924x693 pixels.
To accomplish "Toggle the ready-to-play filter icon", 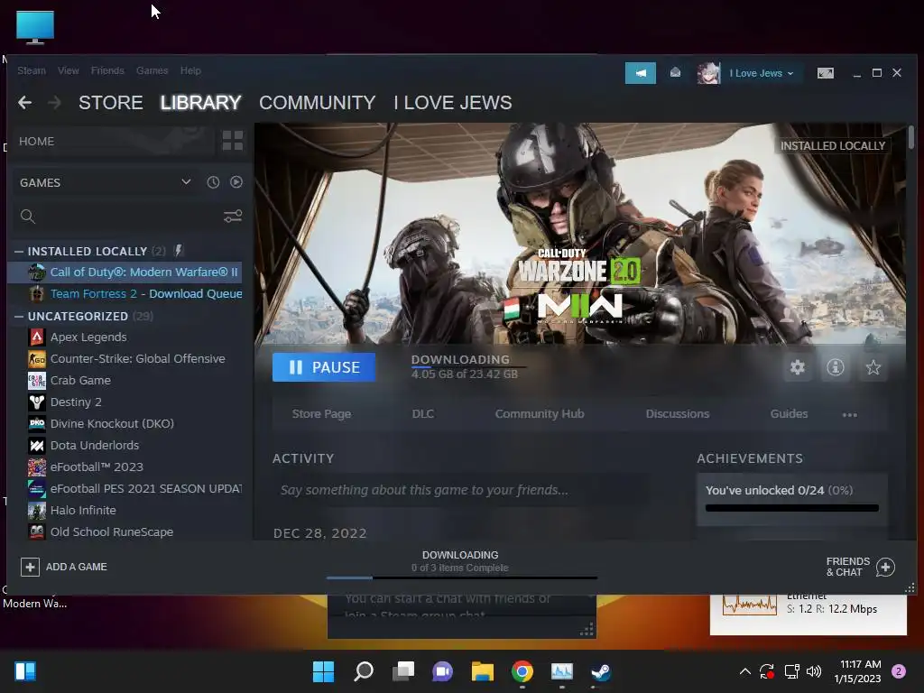I will [236, 182].
